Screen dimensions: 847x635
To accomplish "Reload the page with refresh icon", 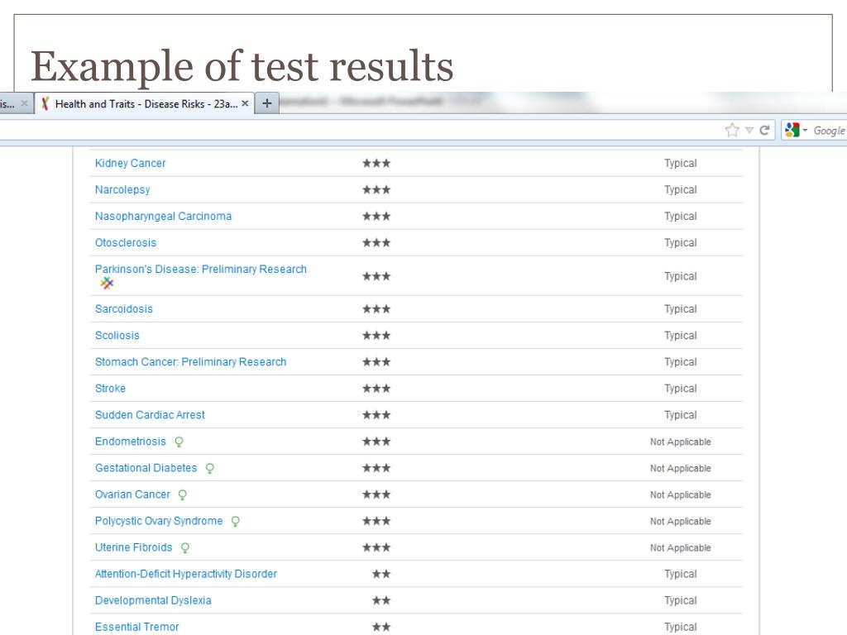I will 765,131.
